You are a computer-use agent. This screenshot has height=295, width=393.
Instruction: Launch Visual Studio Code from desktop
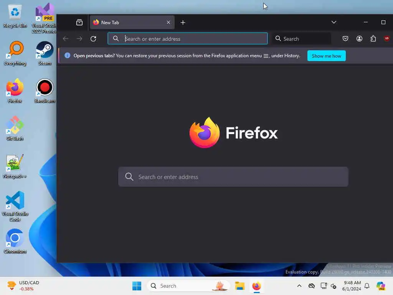coord(15,206)
